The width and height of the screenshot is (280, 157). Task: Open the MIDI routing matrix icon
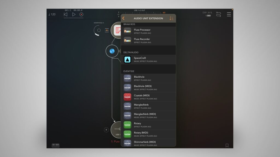pyautogui.click(x=218, y=14)
